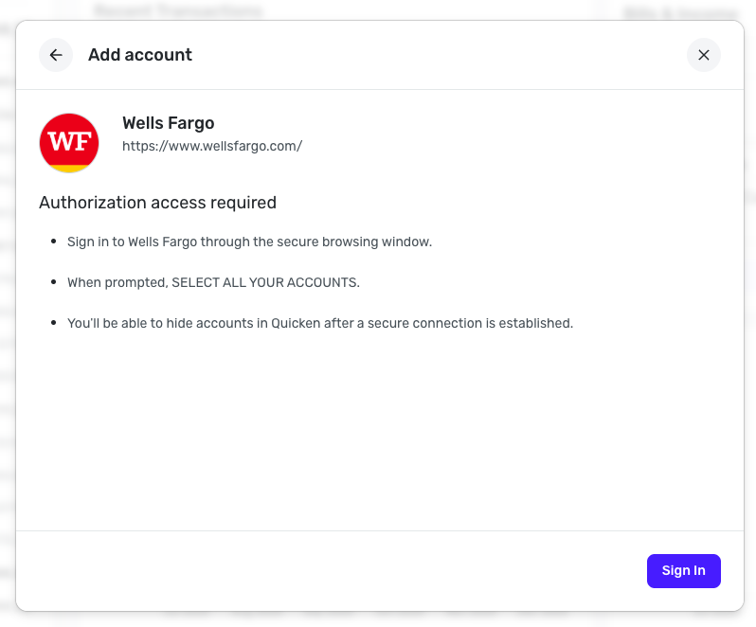Click the SELECT ALL YOUR ACCOUNTS instruction
The height and width of the screenshot is (627, 756).
point(213,282)
